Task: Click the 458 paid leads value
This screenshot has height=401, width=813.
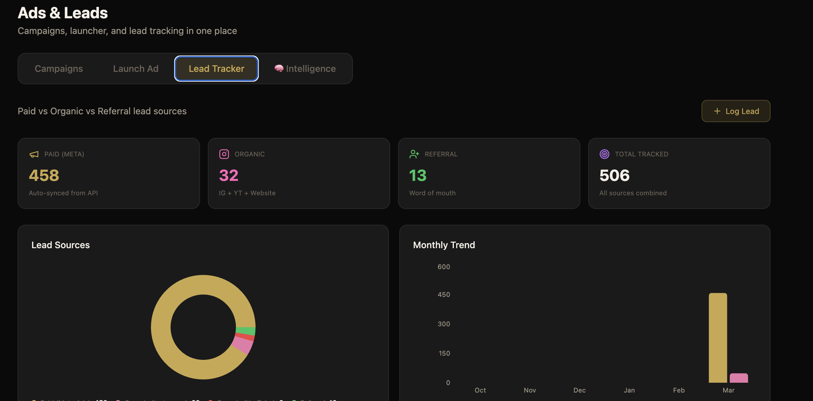Action: [44, 175]
